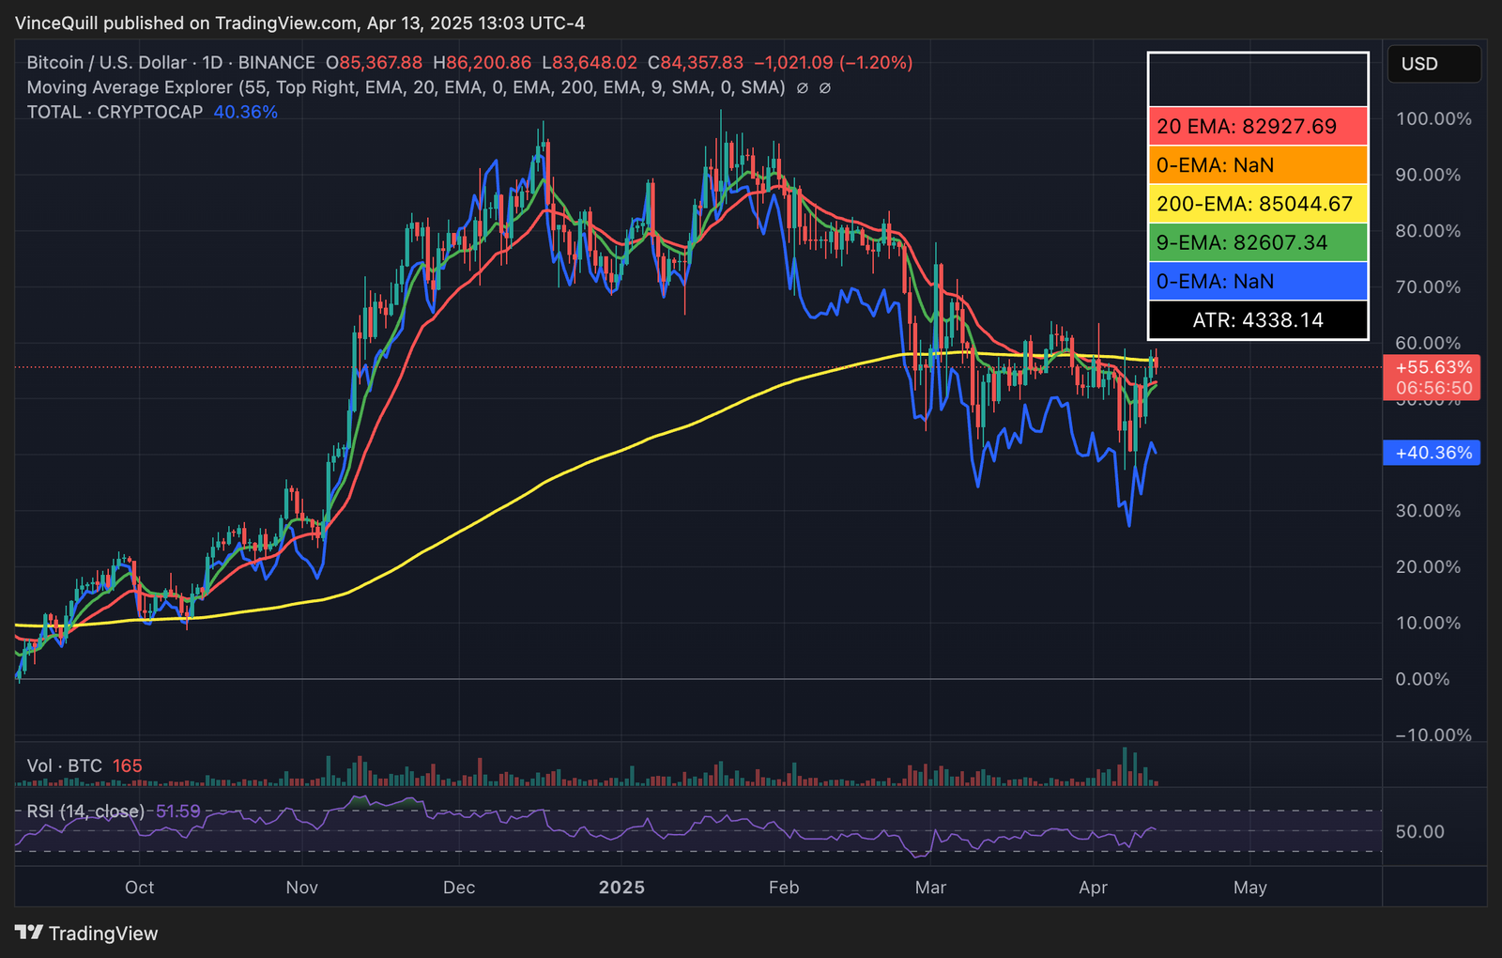Select the Vol · BTC volume indicator label

(x=62, y=765)
